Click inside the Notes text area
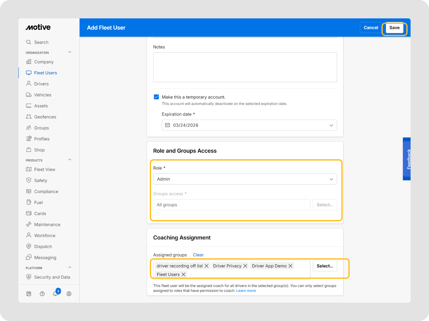 [x=245, y=67]
